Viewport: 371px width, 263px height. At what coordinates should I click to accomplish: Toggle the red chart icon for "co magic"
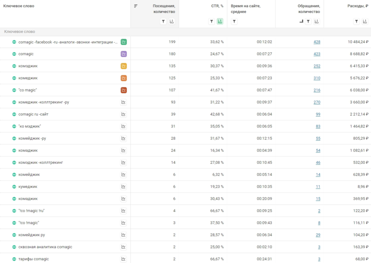(123, 90)
